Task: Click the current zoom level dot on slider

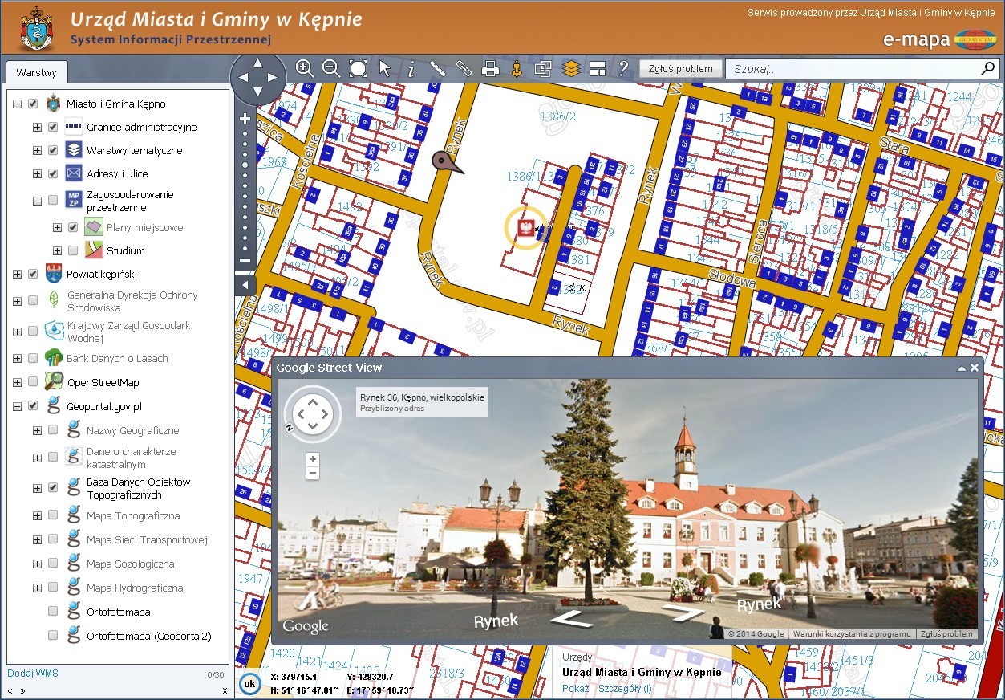Action: pos(245,165)
